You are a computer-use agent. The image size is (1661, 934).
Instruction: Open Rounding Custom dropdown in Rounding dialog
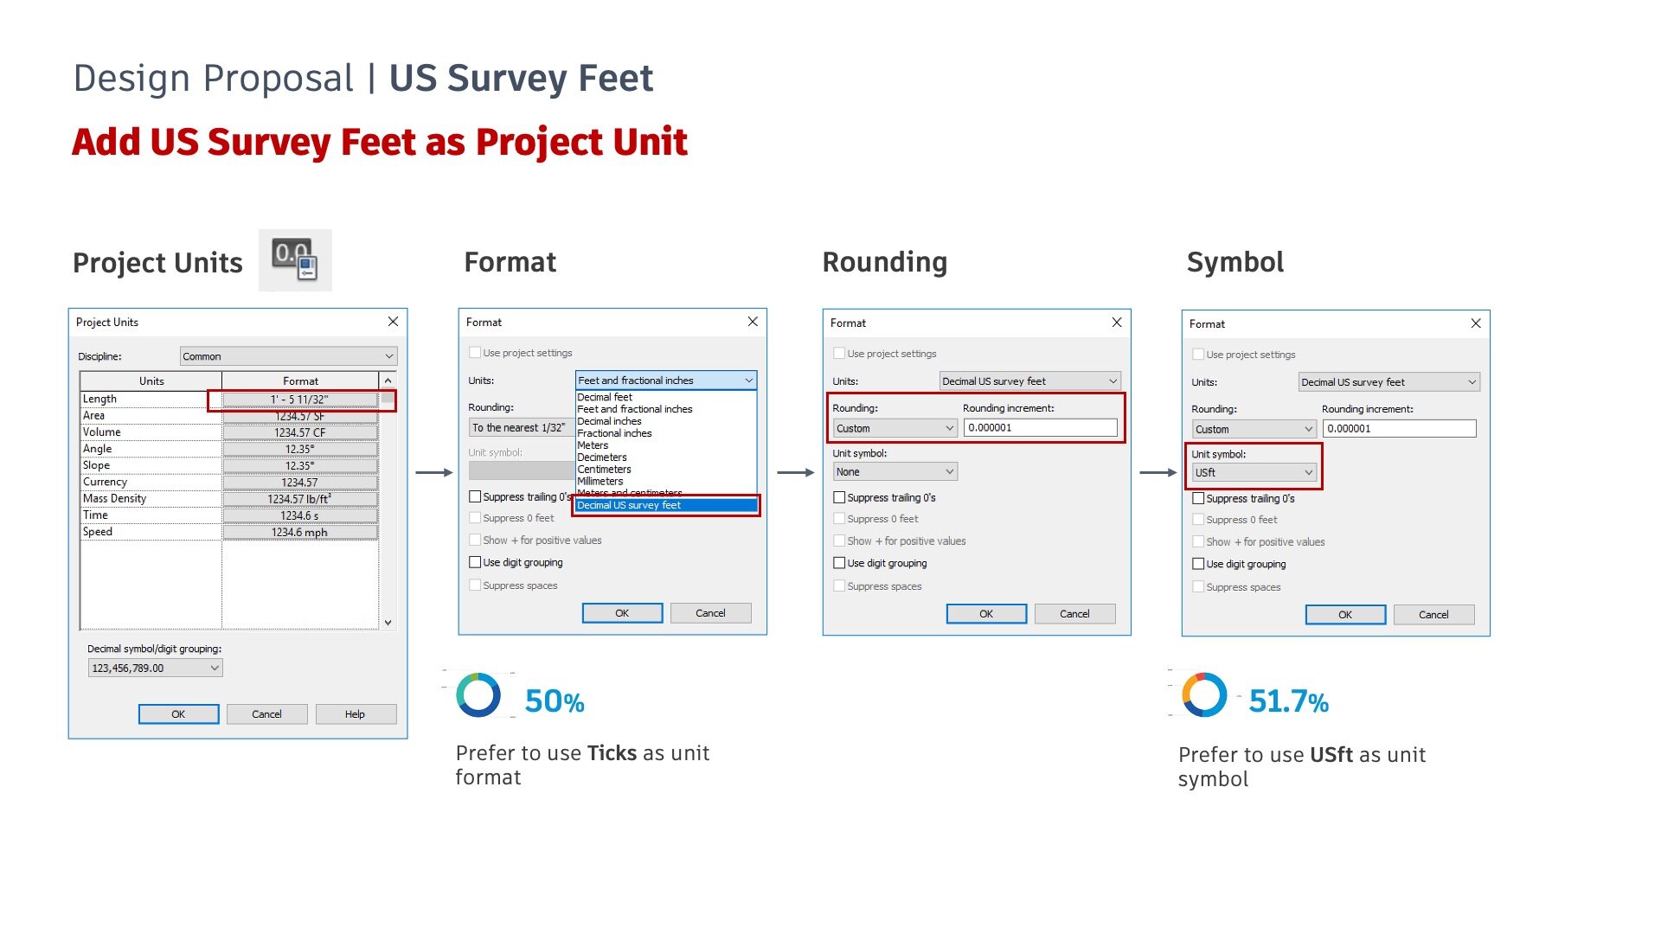point(895,428)
